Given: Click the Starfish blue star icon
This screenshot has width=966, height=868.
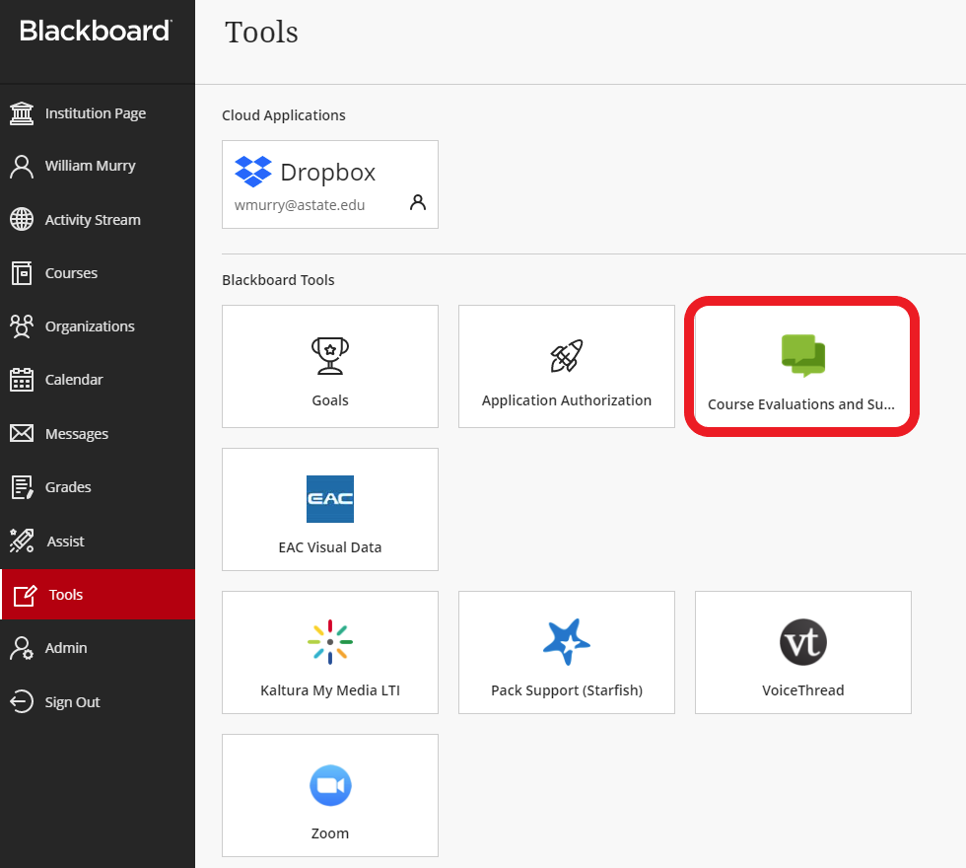Looking at the screenshot, I should coord(566,642).
